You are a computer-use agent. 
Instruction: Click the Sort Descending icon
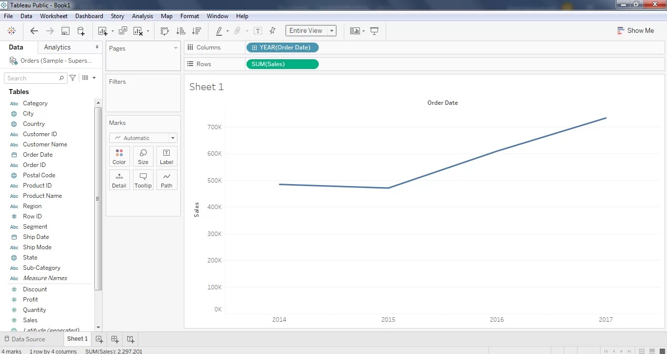click(x=197, y=31)
